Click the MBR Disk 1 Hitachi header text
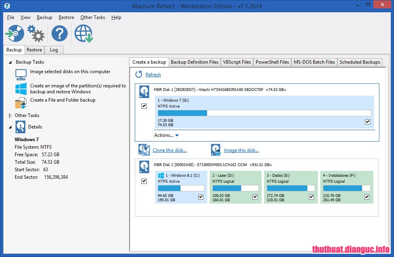The width and height of the screenshot is (394, 257). pos(220,89)
